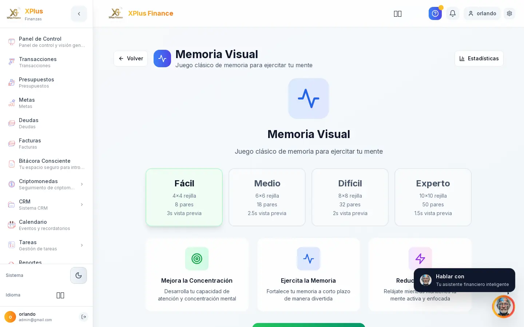Open the help question-mark button
Image resolution: width=524 pixels, height=327 pixels.
[x=435, y=13]
